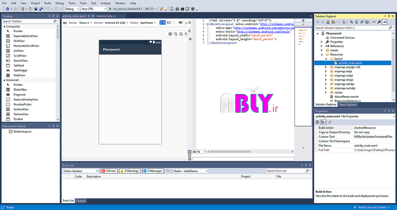This screenshot has width=397, height=210.
Task: Click the swap panes icon between designer and source
Action: coord(190,31)
